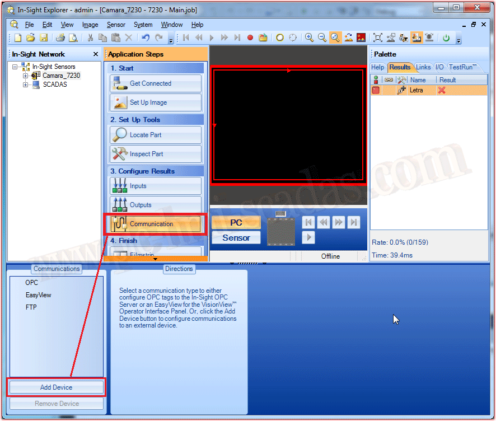Click the Print toolbar icon

point(60,38)
